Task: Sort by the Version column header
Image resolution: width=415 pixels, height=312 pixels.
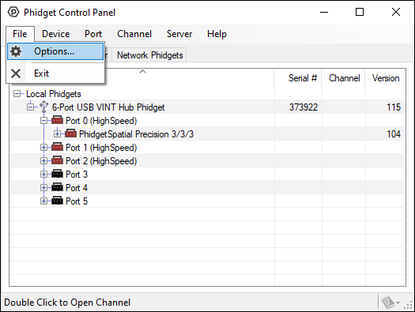Action: (385, 78)
